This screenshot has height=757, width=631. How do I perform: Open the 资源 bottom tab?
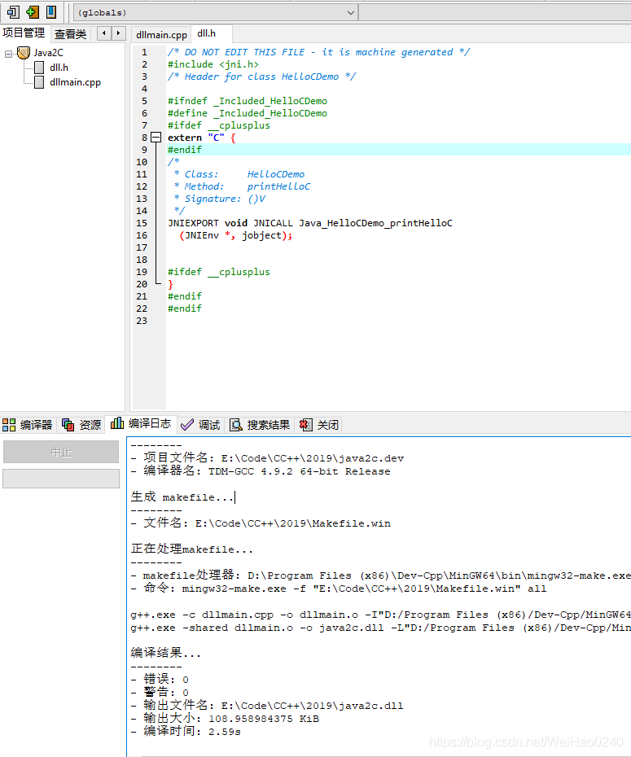point(81,425)
